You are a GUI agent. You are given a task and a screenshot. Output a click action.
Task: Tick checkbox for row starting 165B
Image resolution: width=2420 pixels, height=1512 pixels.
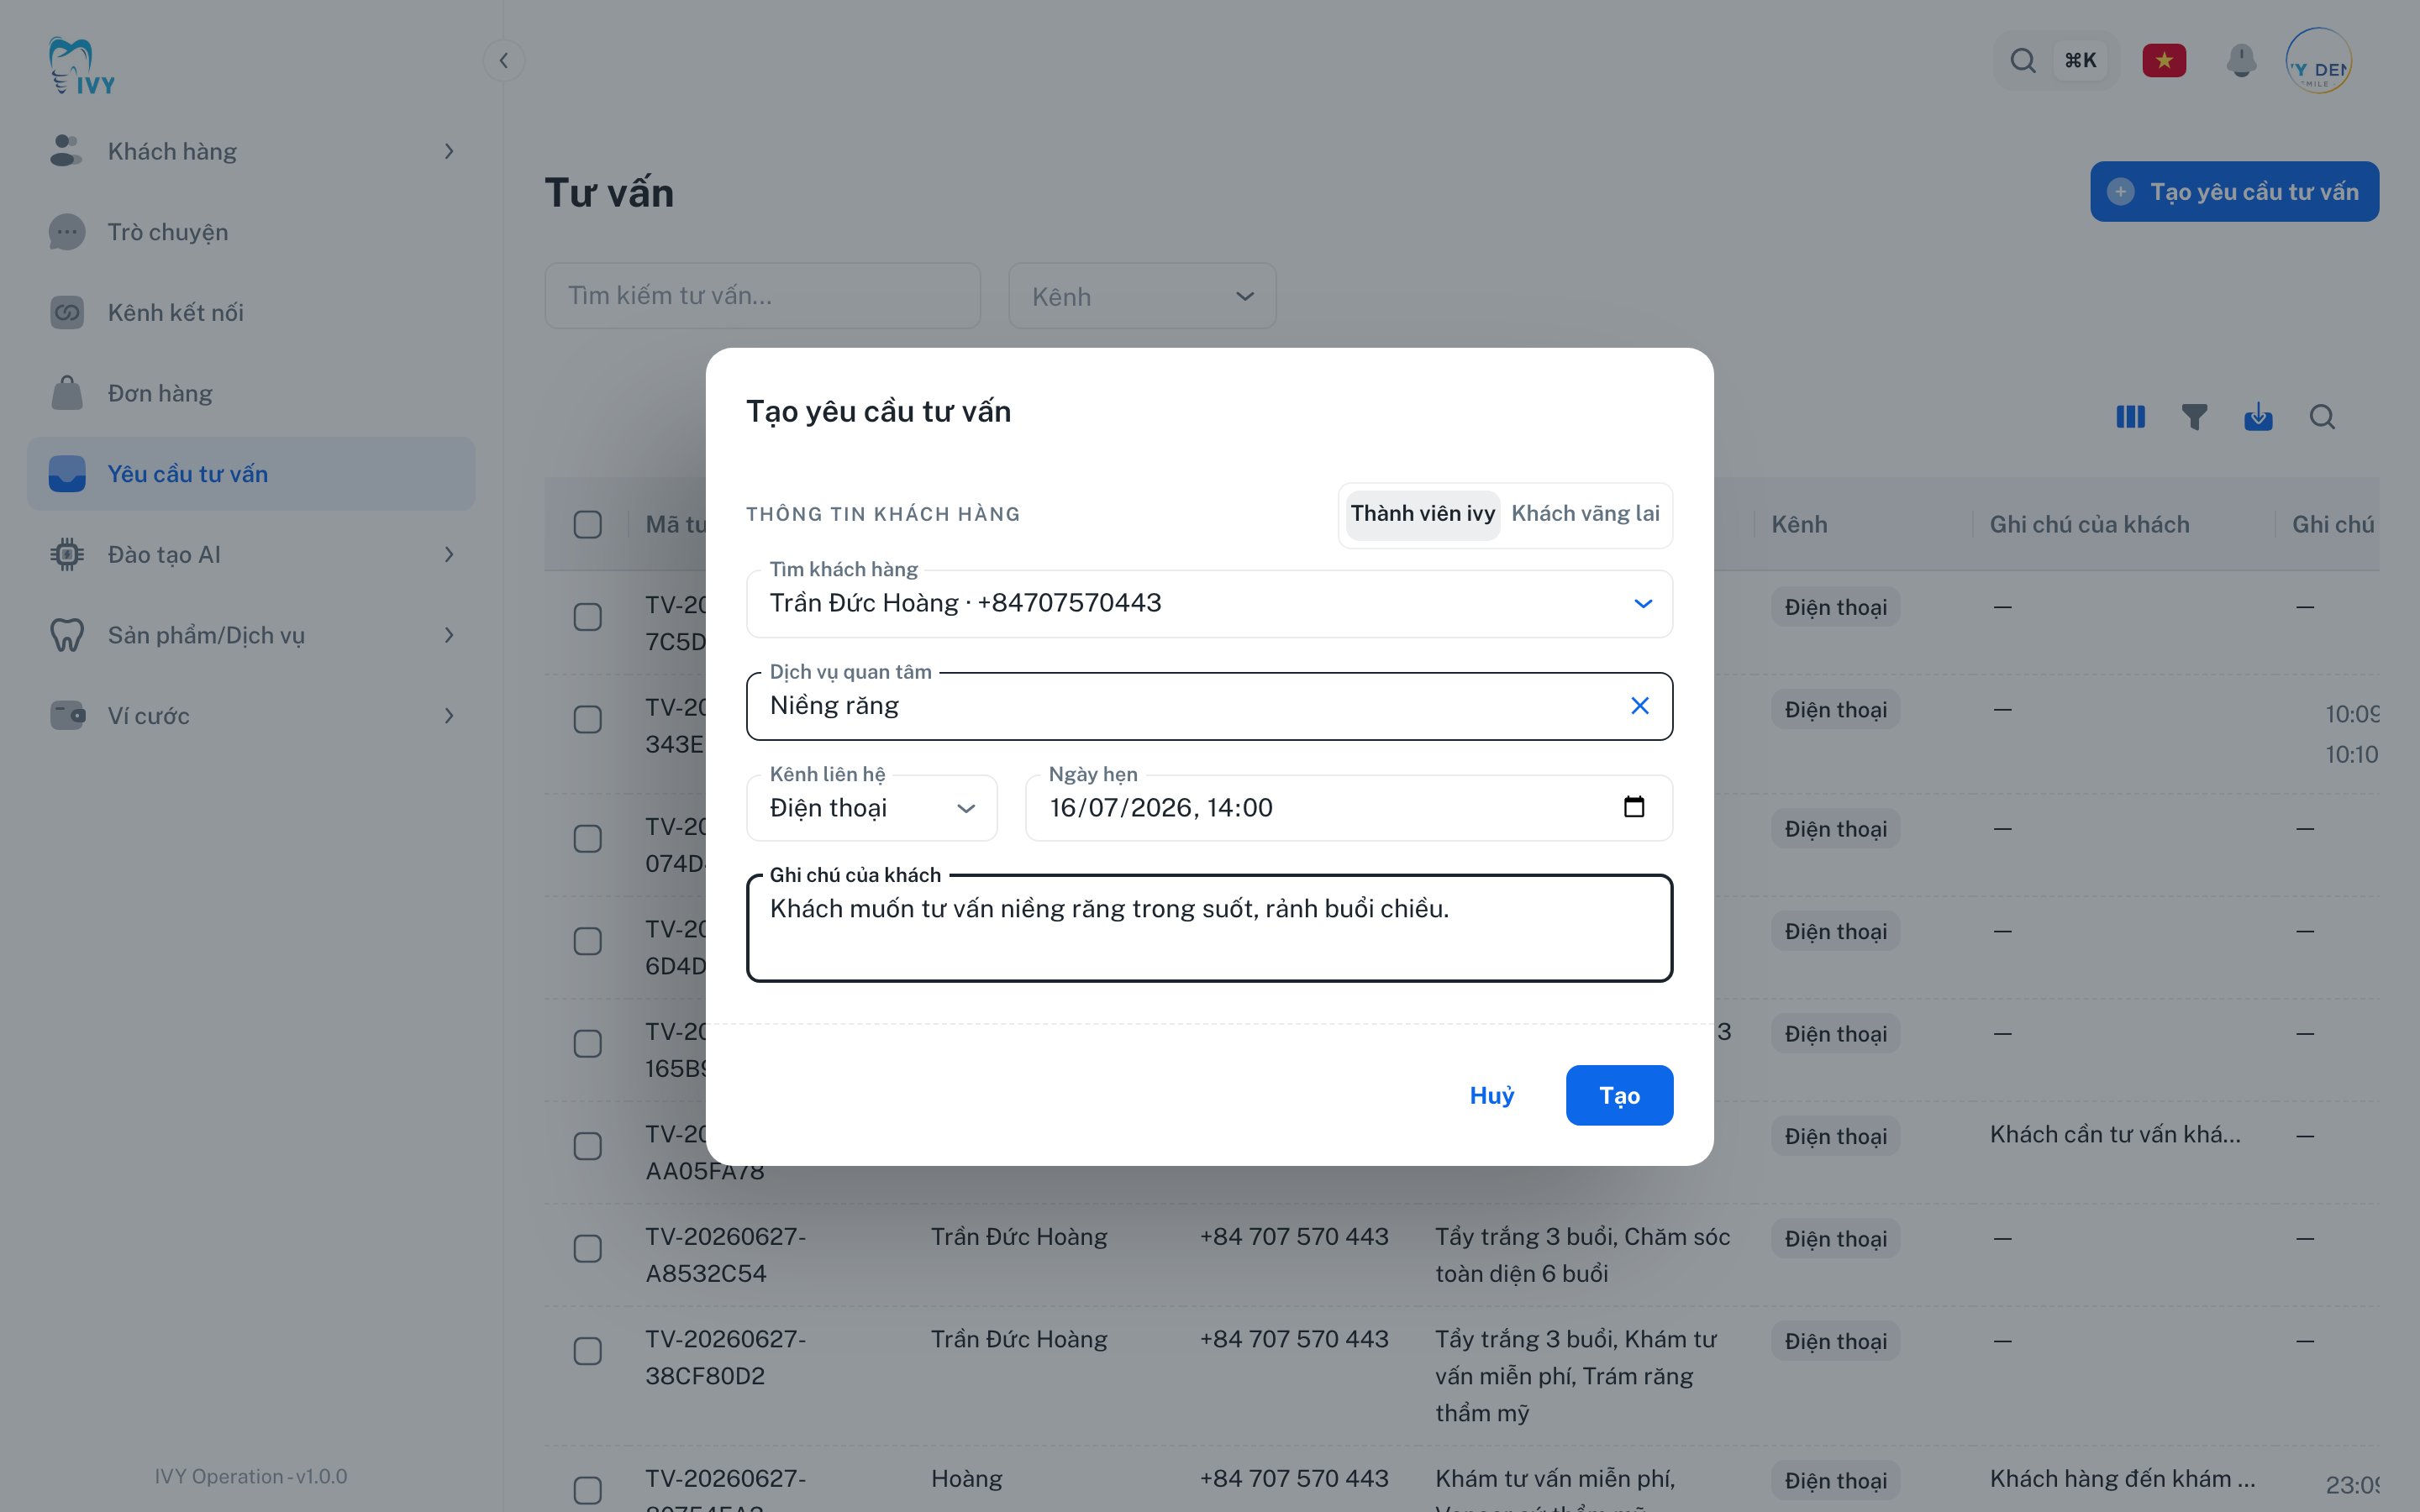tap(588, 1044)
